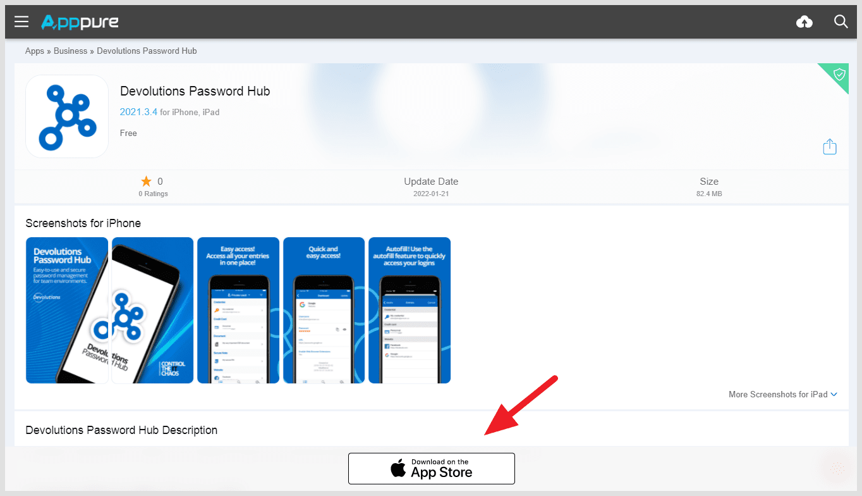
Task: Click the 'Update Date' label
Action: pos(431,182)
